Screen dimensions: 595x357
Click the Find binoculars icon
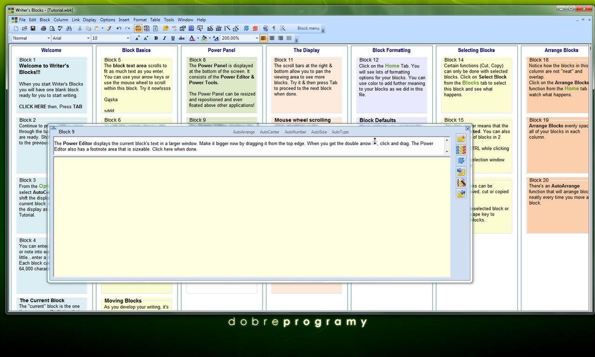pos(69,28)
